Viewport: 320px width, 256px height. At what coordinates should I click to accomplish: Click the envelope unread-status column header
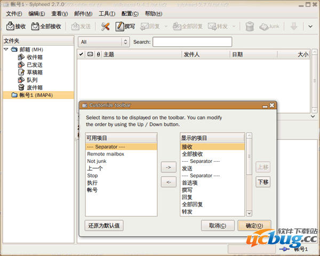coord(90,54)
